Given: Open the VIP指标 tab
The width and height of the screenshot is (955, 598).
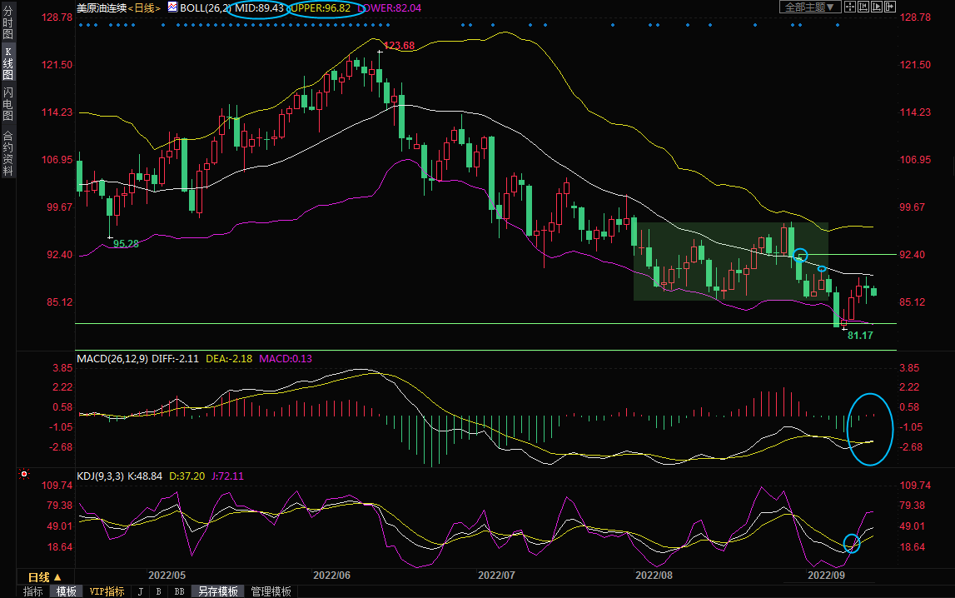Looking at the screenshot, I should 107,591.
